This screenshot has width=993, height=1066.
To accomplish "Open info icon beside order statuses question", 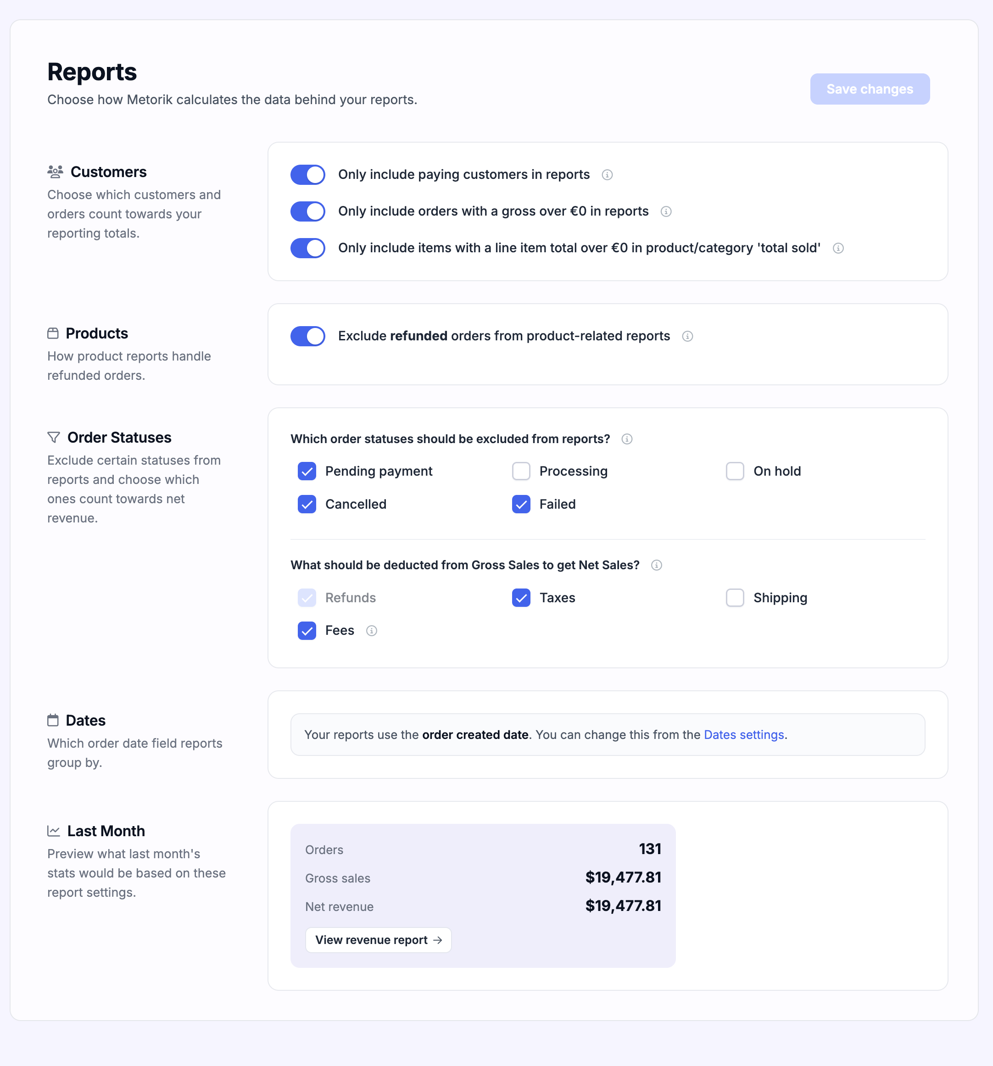I will pyautogui.click(x=627, y=439).
